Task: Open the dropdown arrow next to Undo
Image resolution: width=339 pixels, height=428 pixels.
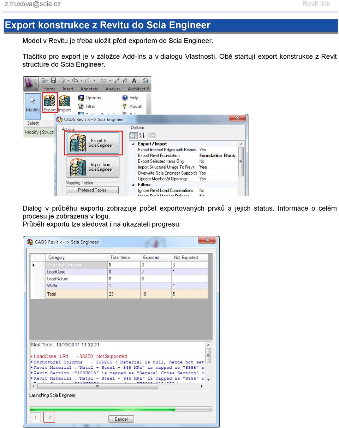Action: [81, 81]
